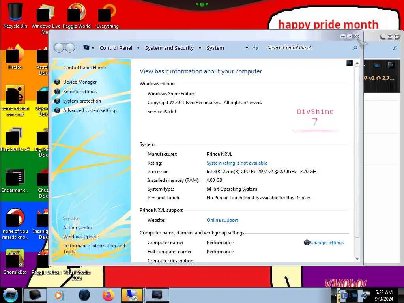The height and width of the screenshot is (303, 404).
Task: Click the '4.00 GB' memory value
Action: coord(214,180)
